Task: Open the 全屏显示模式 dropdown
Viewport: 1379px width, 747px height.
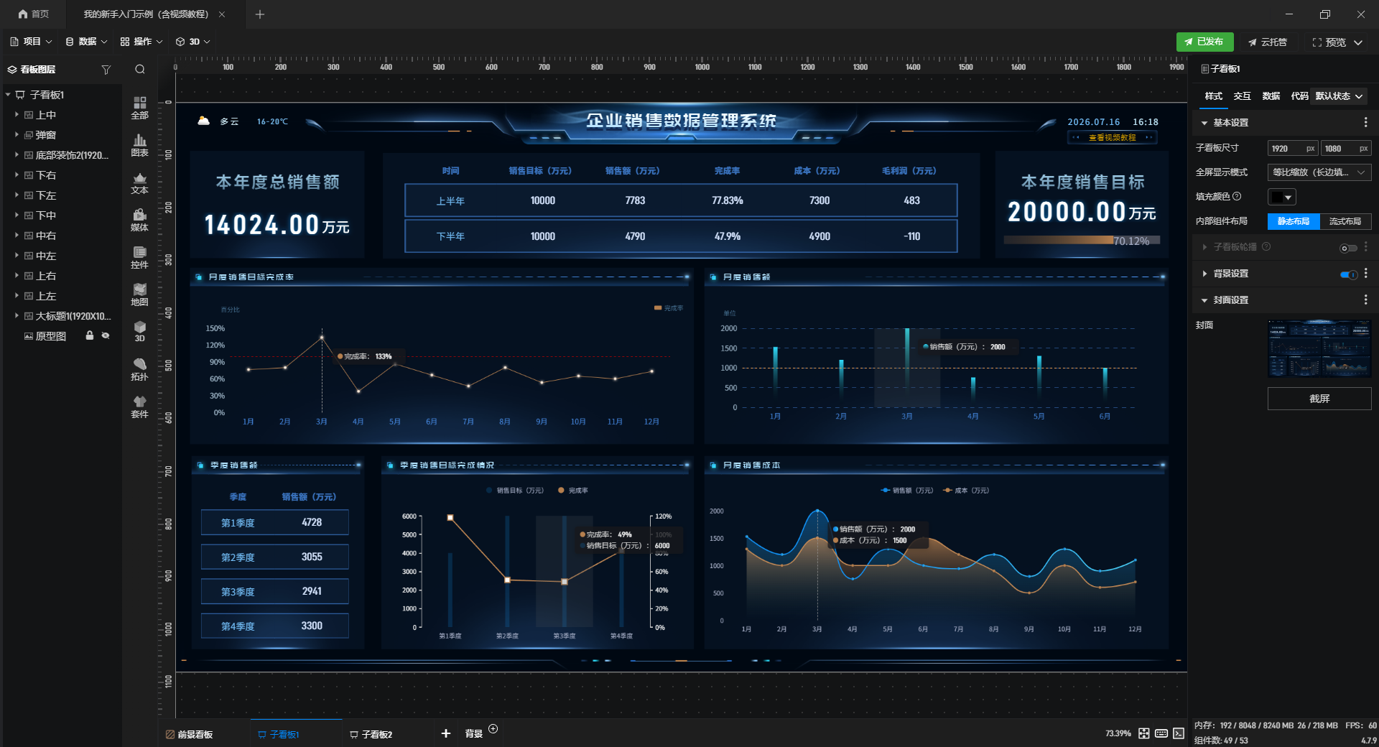Action: pos(1319,172)
